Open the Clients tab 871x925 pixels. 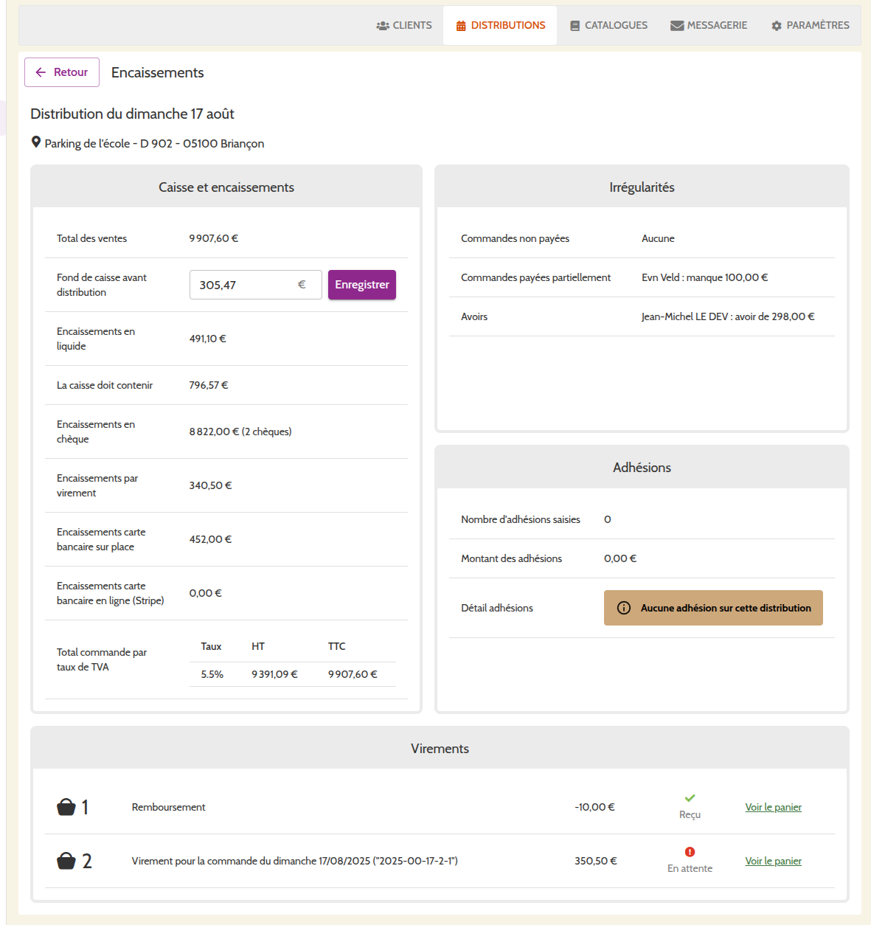coord(404,26)
